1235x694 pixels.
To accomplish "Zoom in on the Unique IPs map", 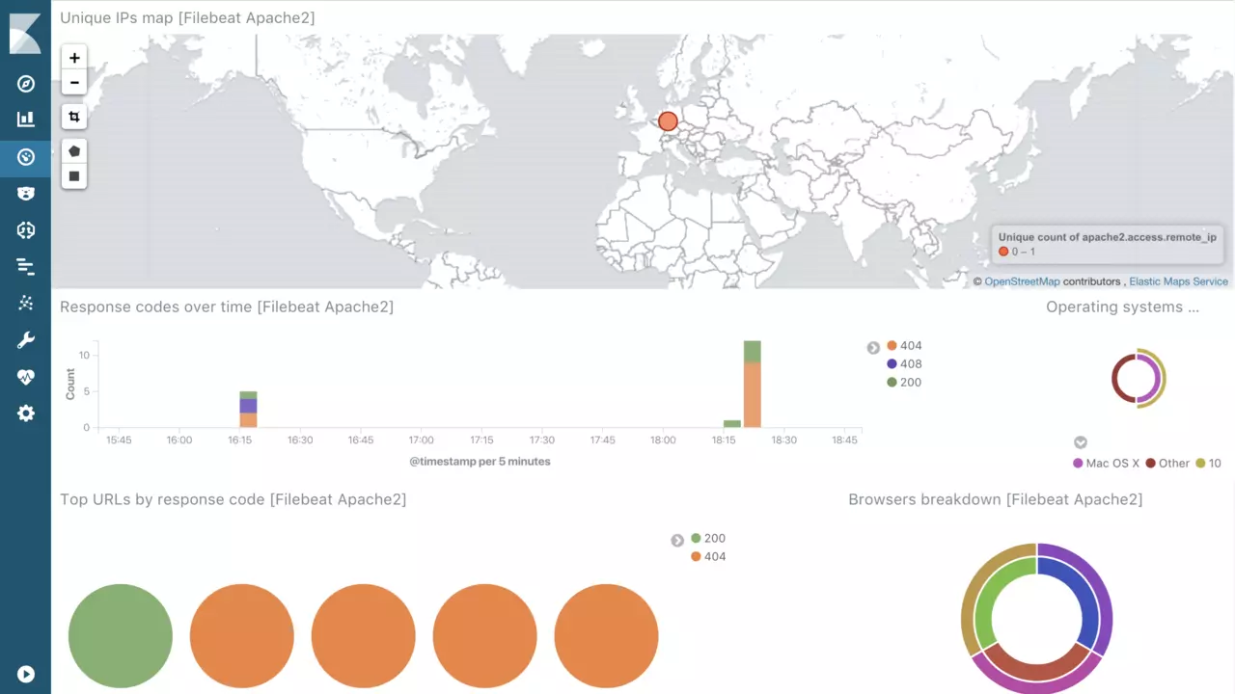I will (x=74, y=58).
